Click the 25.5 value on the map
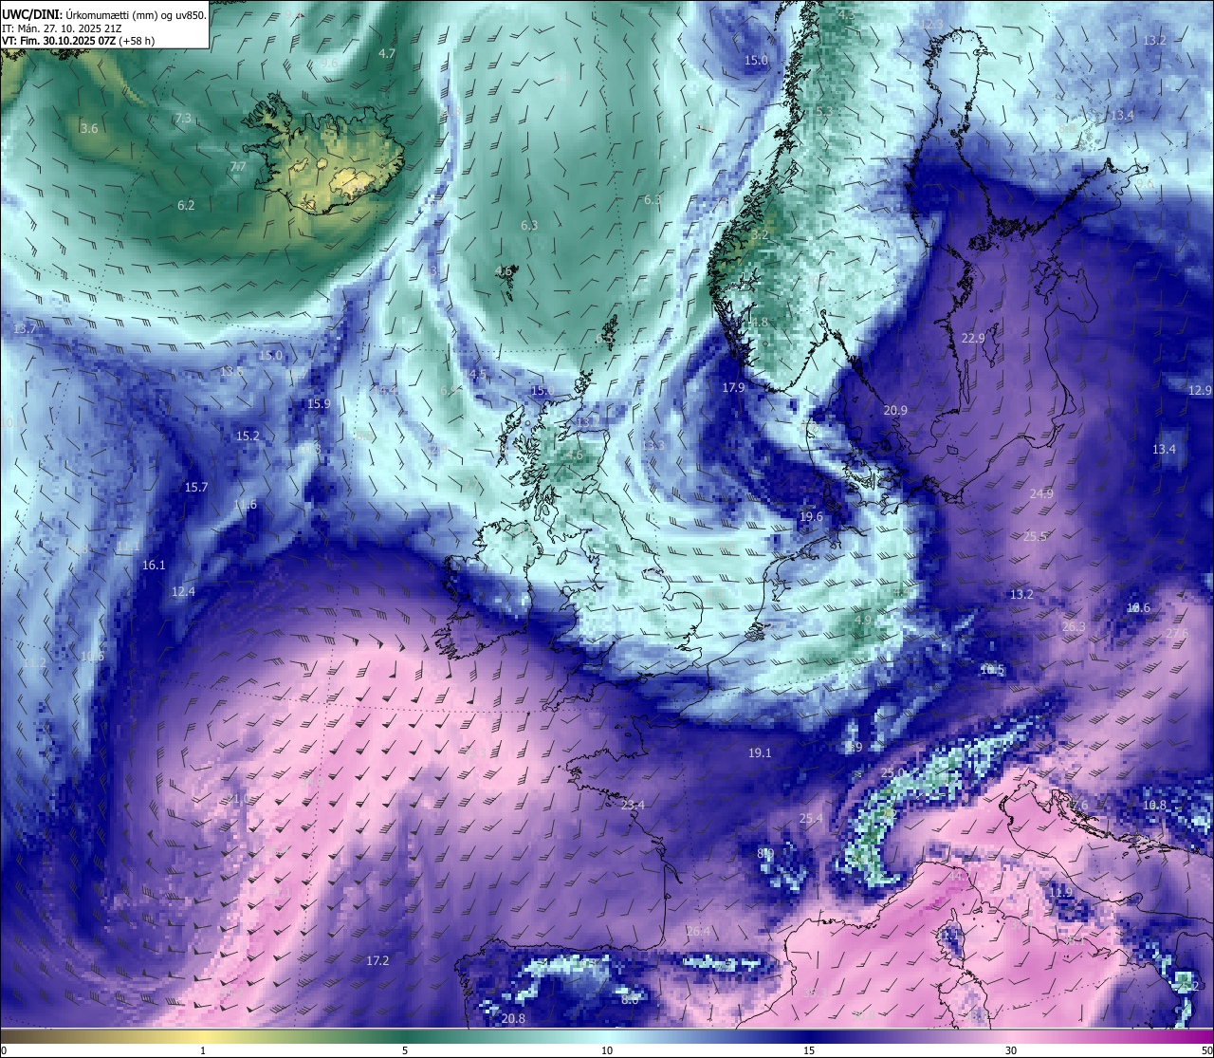The width and height of the screenshot is (1214, 1058). (1036, 537)
